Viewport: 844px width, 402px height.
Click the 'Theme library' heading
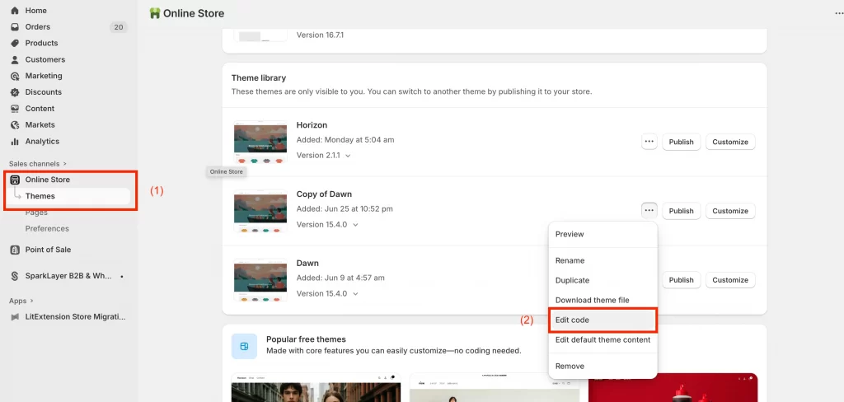click(258, 78)
